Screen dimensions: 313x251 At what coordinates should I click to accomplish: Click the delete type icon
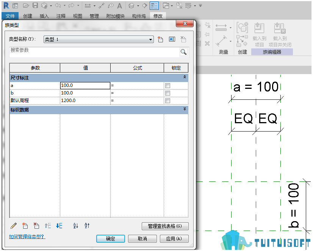pos(183,39)
